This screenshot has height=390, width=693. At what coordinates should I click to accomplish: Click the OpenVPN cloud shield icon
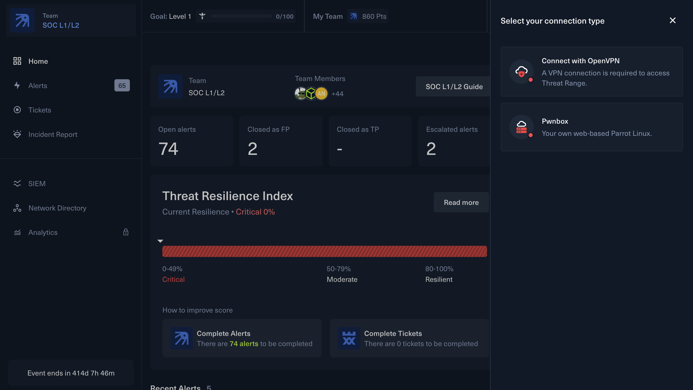click(521, 72)
